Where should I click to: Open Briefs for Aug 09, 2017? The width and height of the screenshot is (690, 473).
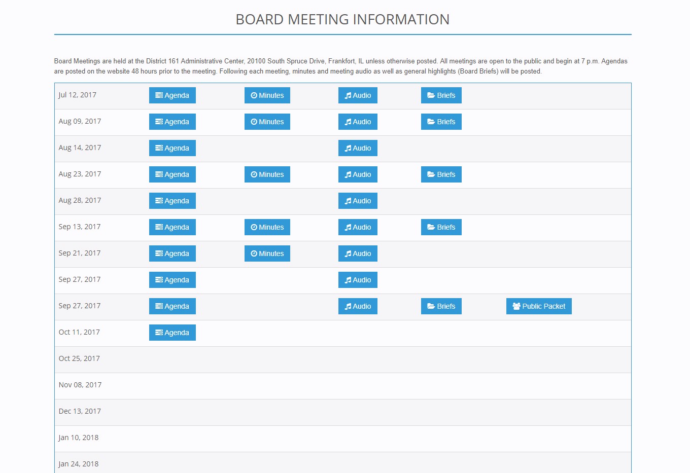(x=441, y=122)
